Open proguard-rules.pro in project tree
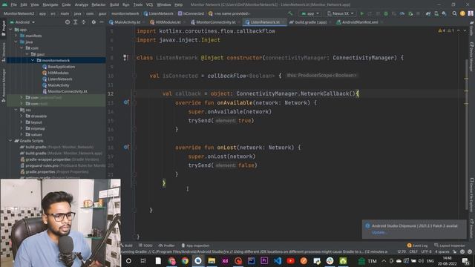Image resolution: width=475 pixels, height=267 pixels. (x=42, y=165)
